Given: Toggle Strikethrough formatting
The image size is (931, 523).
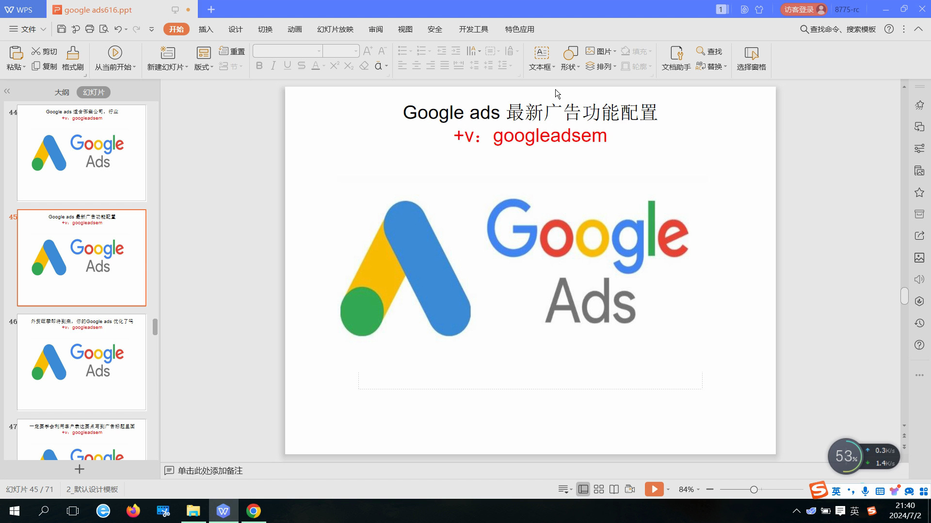Looking at the screenshot, I should tap(302, 66).
